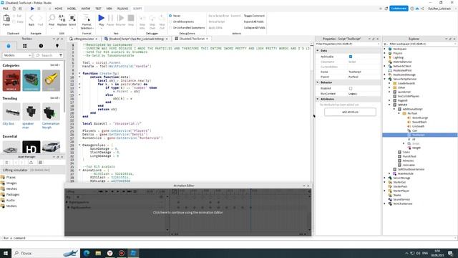Expand the StarterPlayer node in Explorer
458x258 pixels.
pos(385,191)
